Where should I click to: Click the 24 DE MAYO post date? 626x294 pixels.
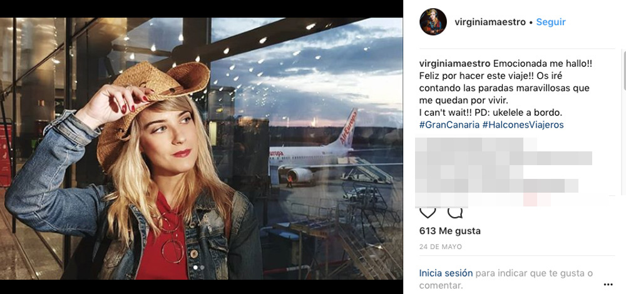441,247
